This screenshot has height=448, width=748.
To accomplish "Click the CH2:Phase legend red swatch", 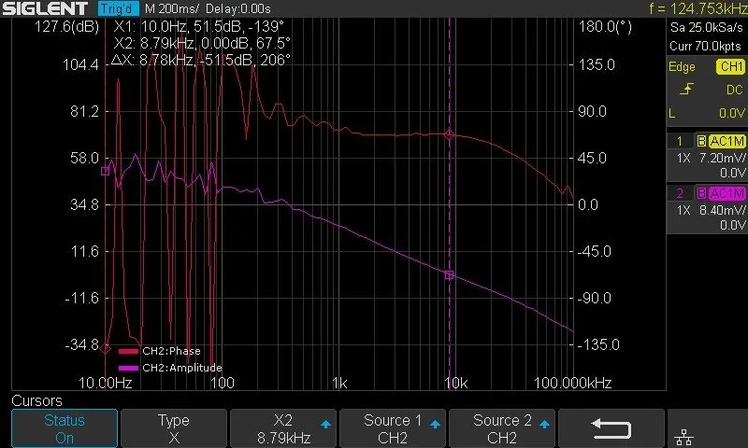I will coord(128,351).
